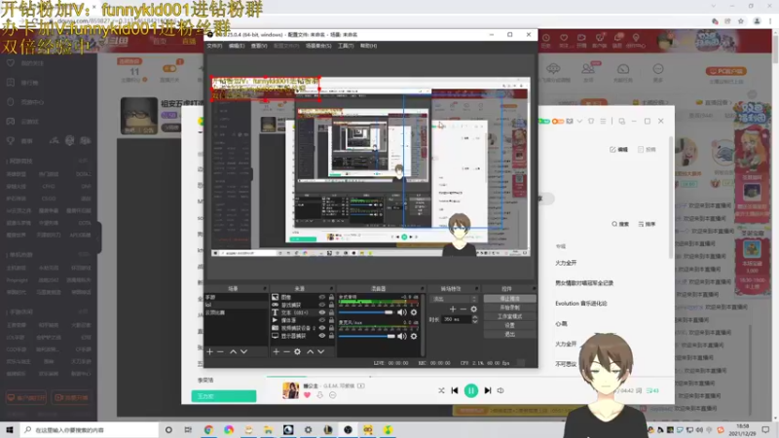This screenshot has height=438, width=779.
Task: Adjust desktop audio volume slider
Action: click(367, 312)
